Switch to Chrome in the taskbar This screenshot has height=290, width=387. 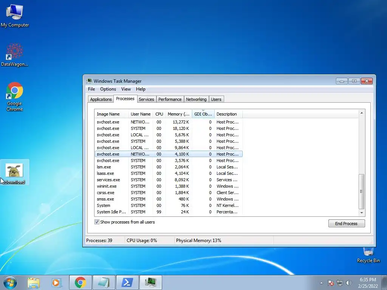(x=80, y=282)
